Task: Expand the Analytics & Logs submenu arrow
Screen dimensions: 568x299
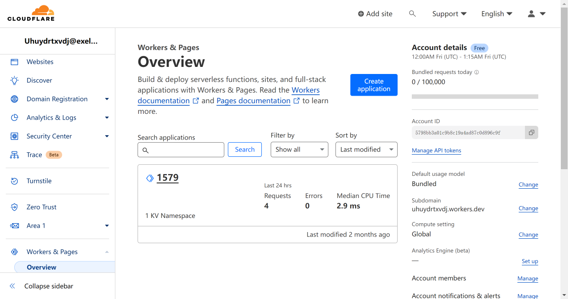Action: click(x=107, y=118)
